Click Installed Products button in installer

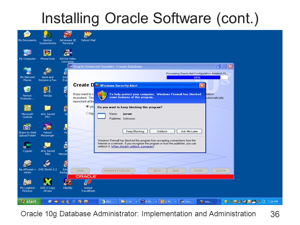(x=118, y=171)
